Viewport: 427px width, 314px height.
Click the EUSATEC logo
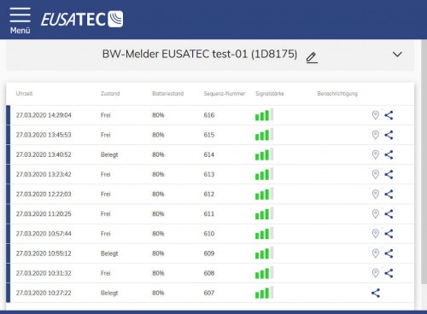point(82,19)
